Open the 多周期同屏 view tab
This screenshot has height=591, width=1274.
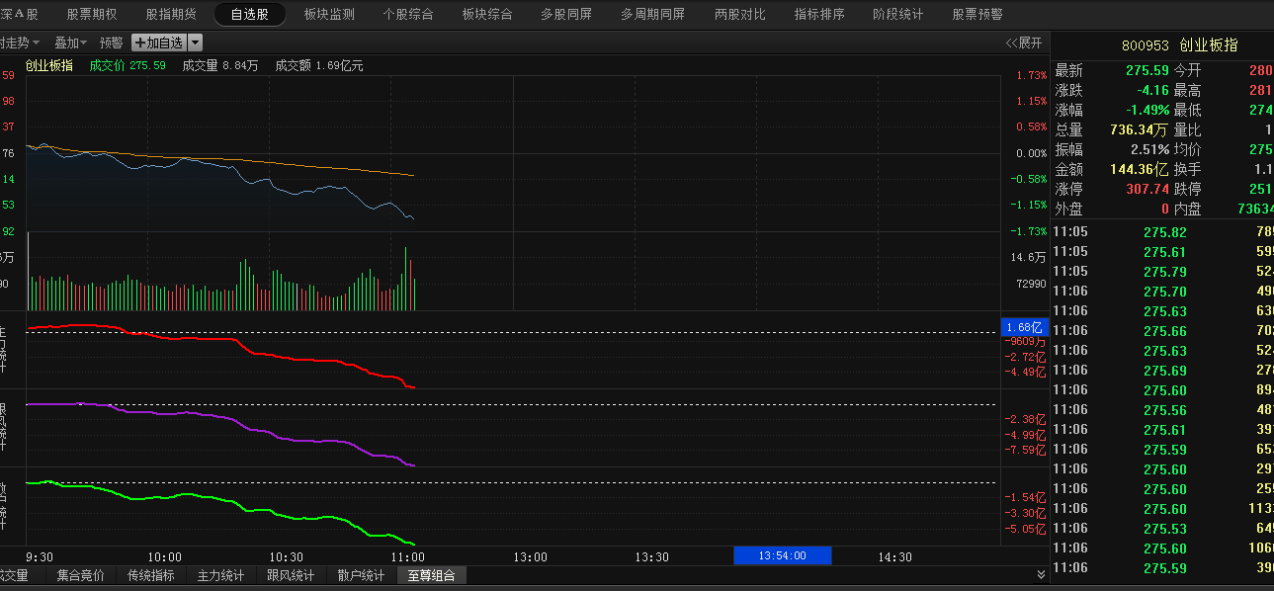pyautogui.click(x=652, y=14)
